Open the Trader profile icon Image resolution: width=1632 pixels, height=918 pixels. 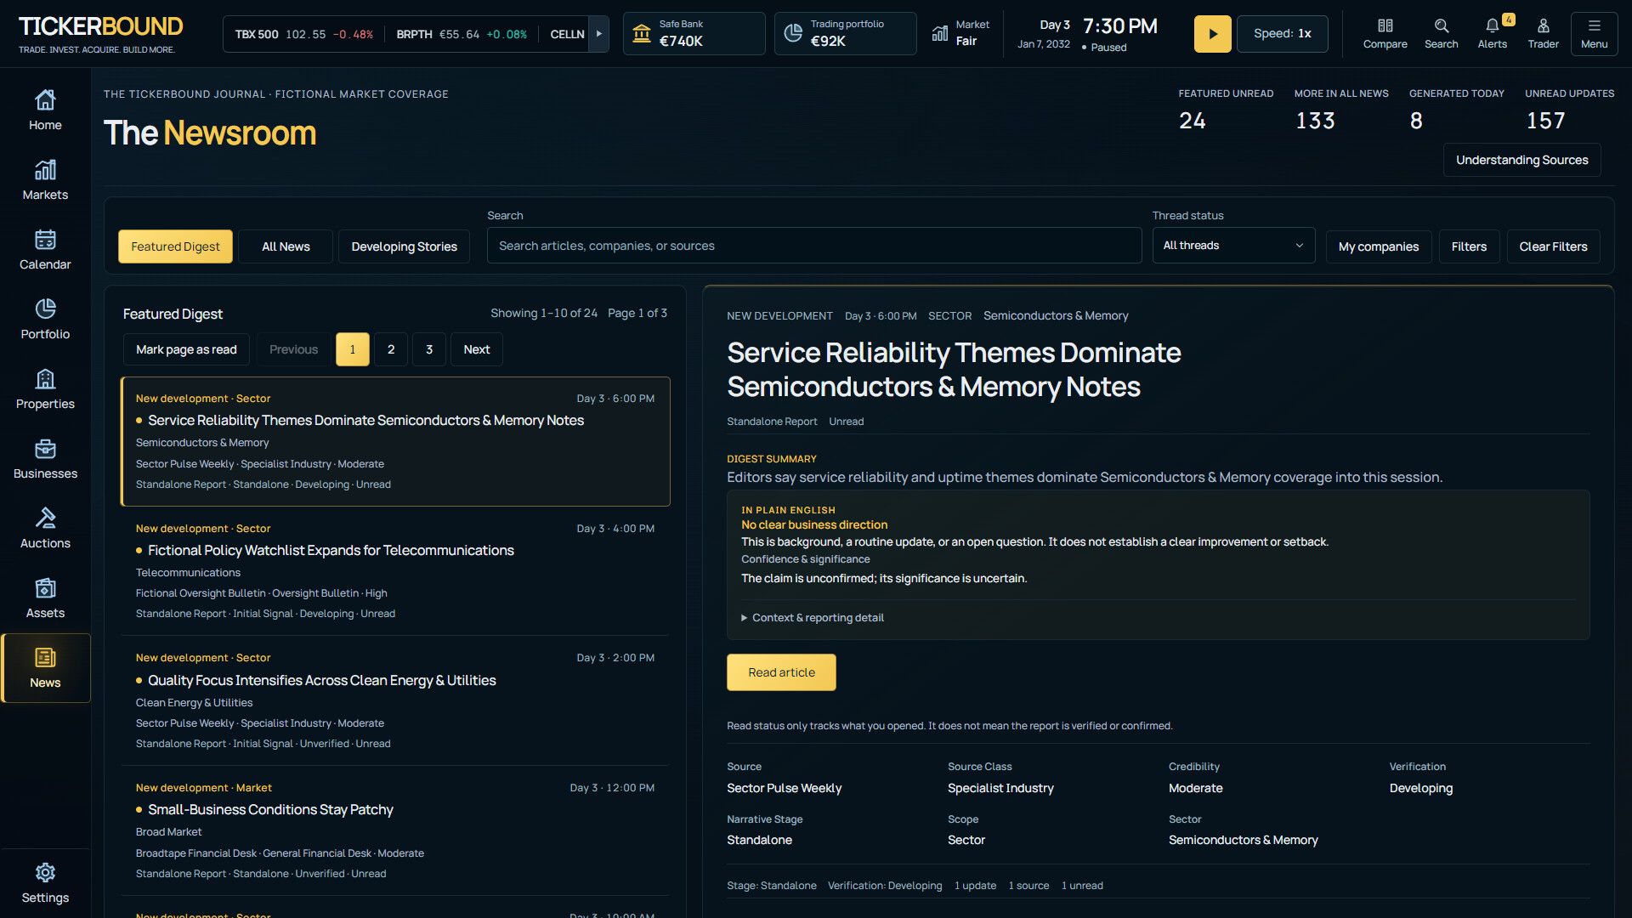click(1543, 34)
